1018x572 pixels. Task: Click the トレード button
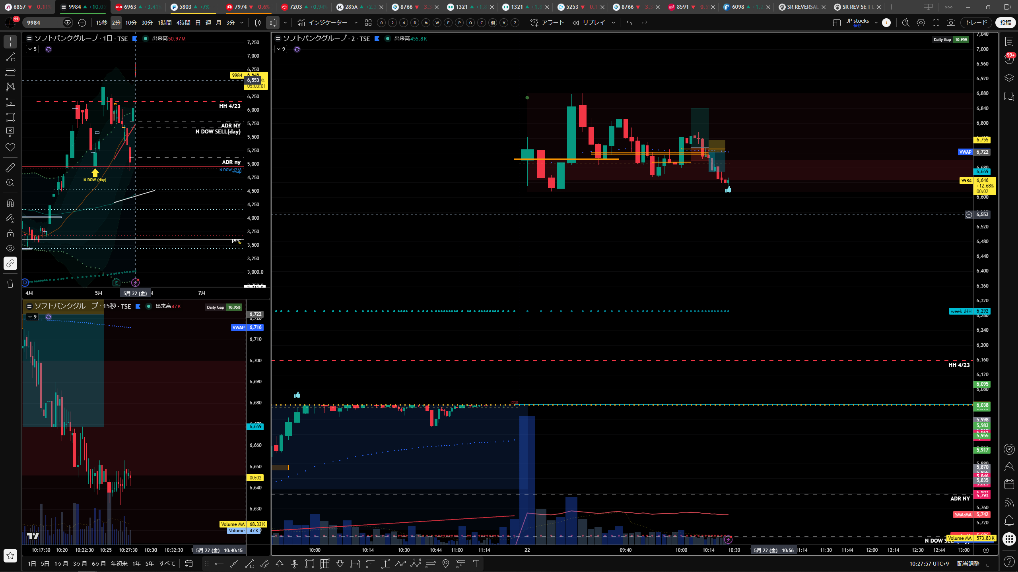[976, 23]
